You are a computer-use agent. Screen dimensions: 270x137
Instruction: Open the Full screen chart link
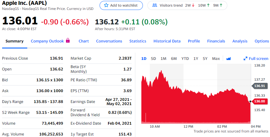tap(258, 58)
